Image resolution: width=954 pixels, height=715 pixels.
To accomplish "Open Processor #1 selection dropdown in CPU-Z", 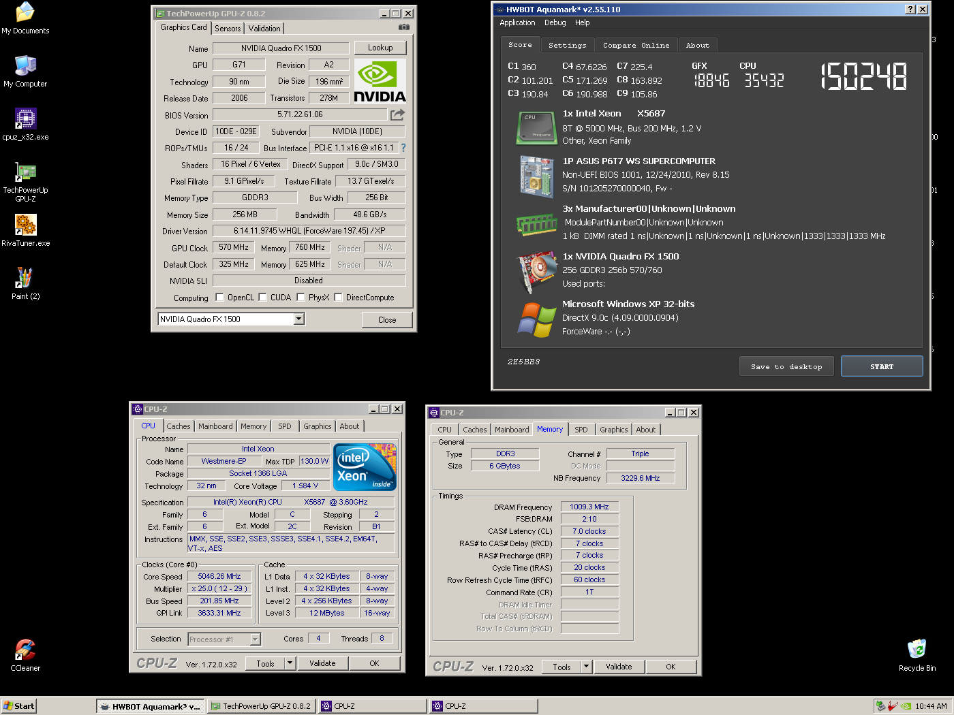I will point(255,639).
